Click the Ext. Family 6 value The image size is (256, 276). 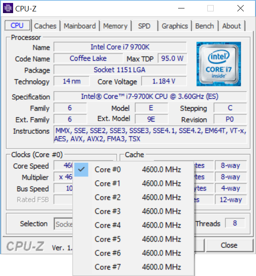click(x=70, y=119)
